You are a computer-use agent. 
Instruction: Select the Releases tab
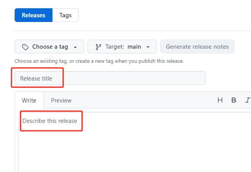[x=34, y=15]
